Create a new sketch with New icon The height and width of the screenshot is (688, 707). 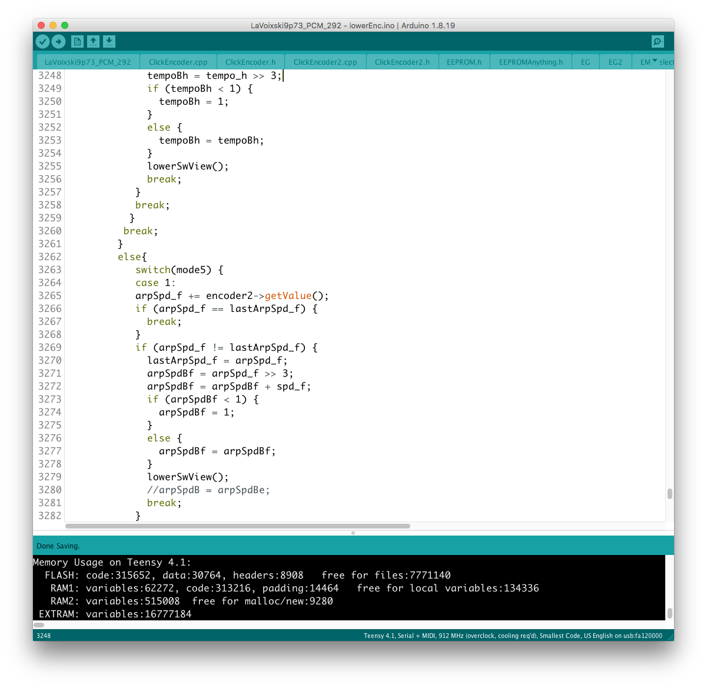77,41
